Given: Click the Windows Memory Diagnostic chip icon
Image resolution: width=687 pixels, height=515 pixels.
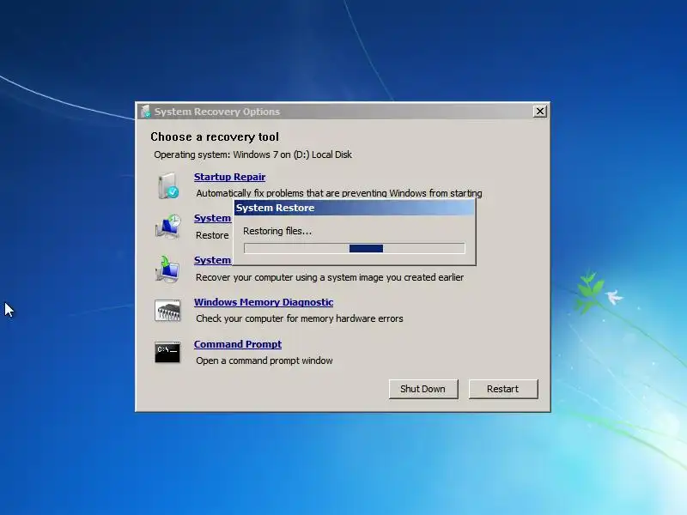Looking at the screenshot, I should click(x=167, y=311).
